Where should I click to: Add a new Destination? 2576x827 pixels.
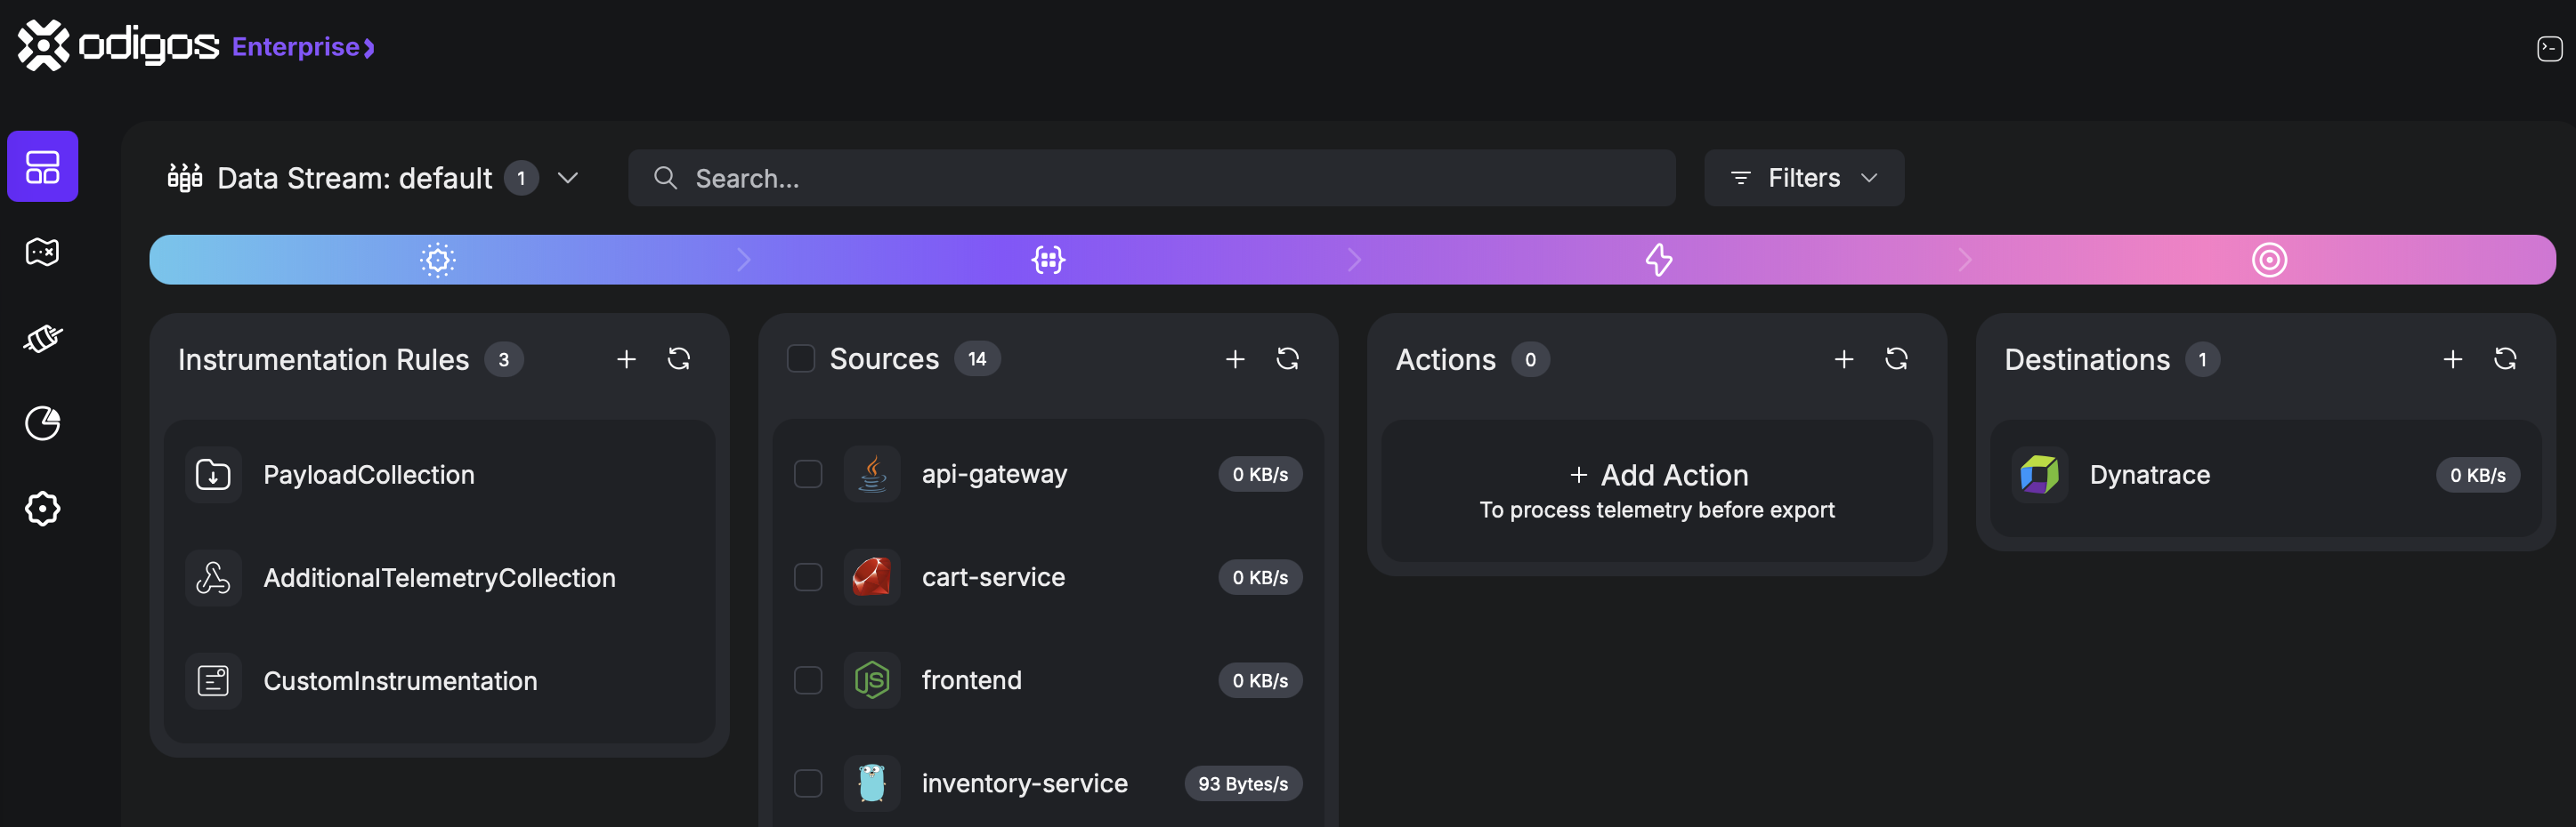(x=2453, y=359)
